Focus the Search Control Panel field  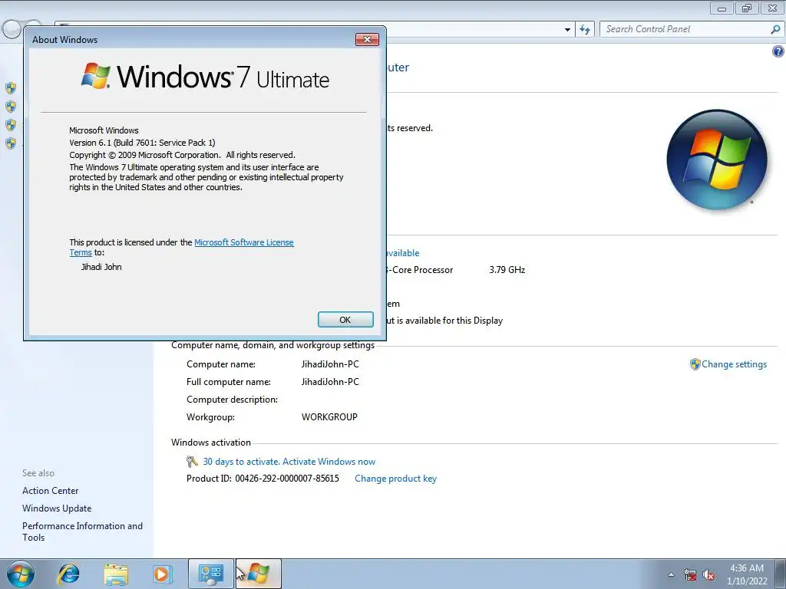tap(685, 29)
